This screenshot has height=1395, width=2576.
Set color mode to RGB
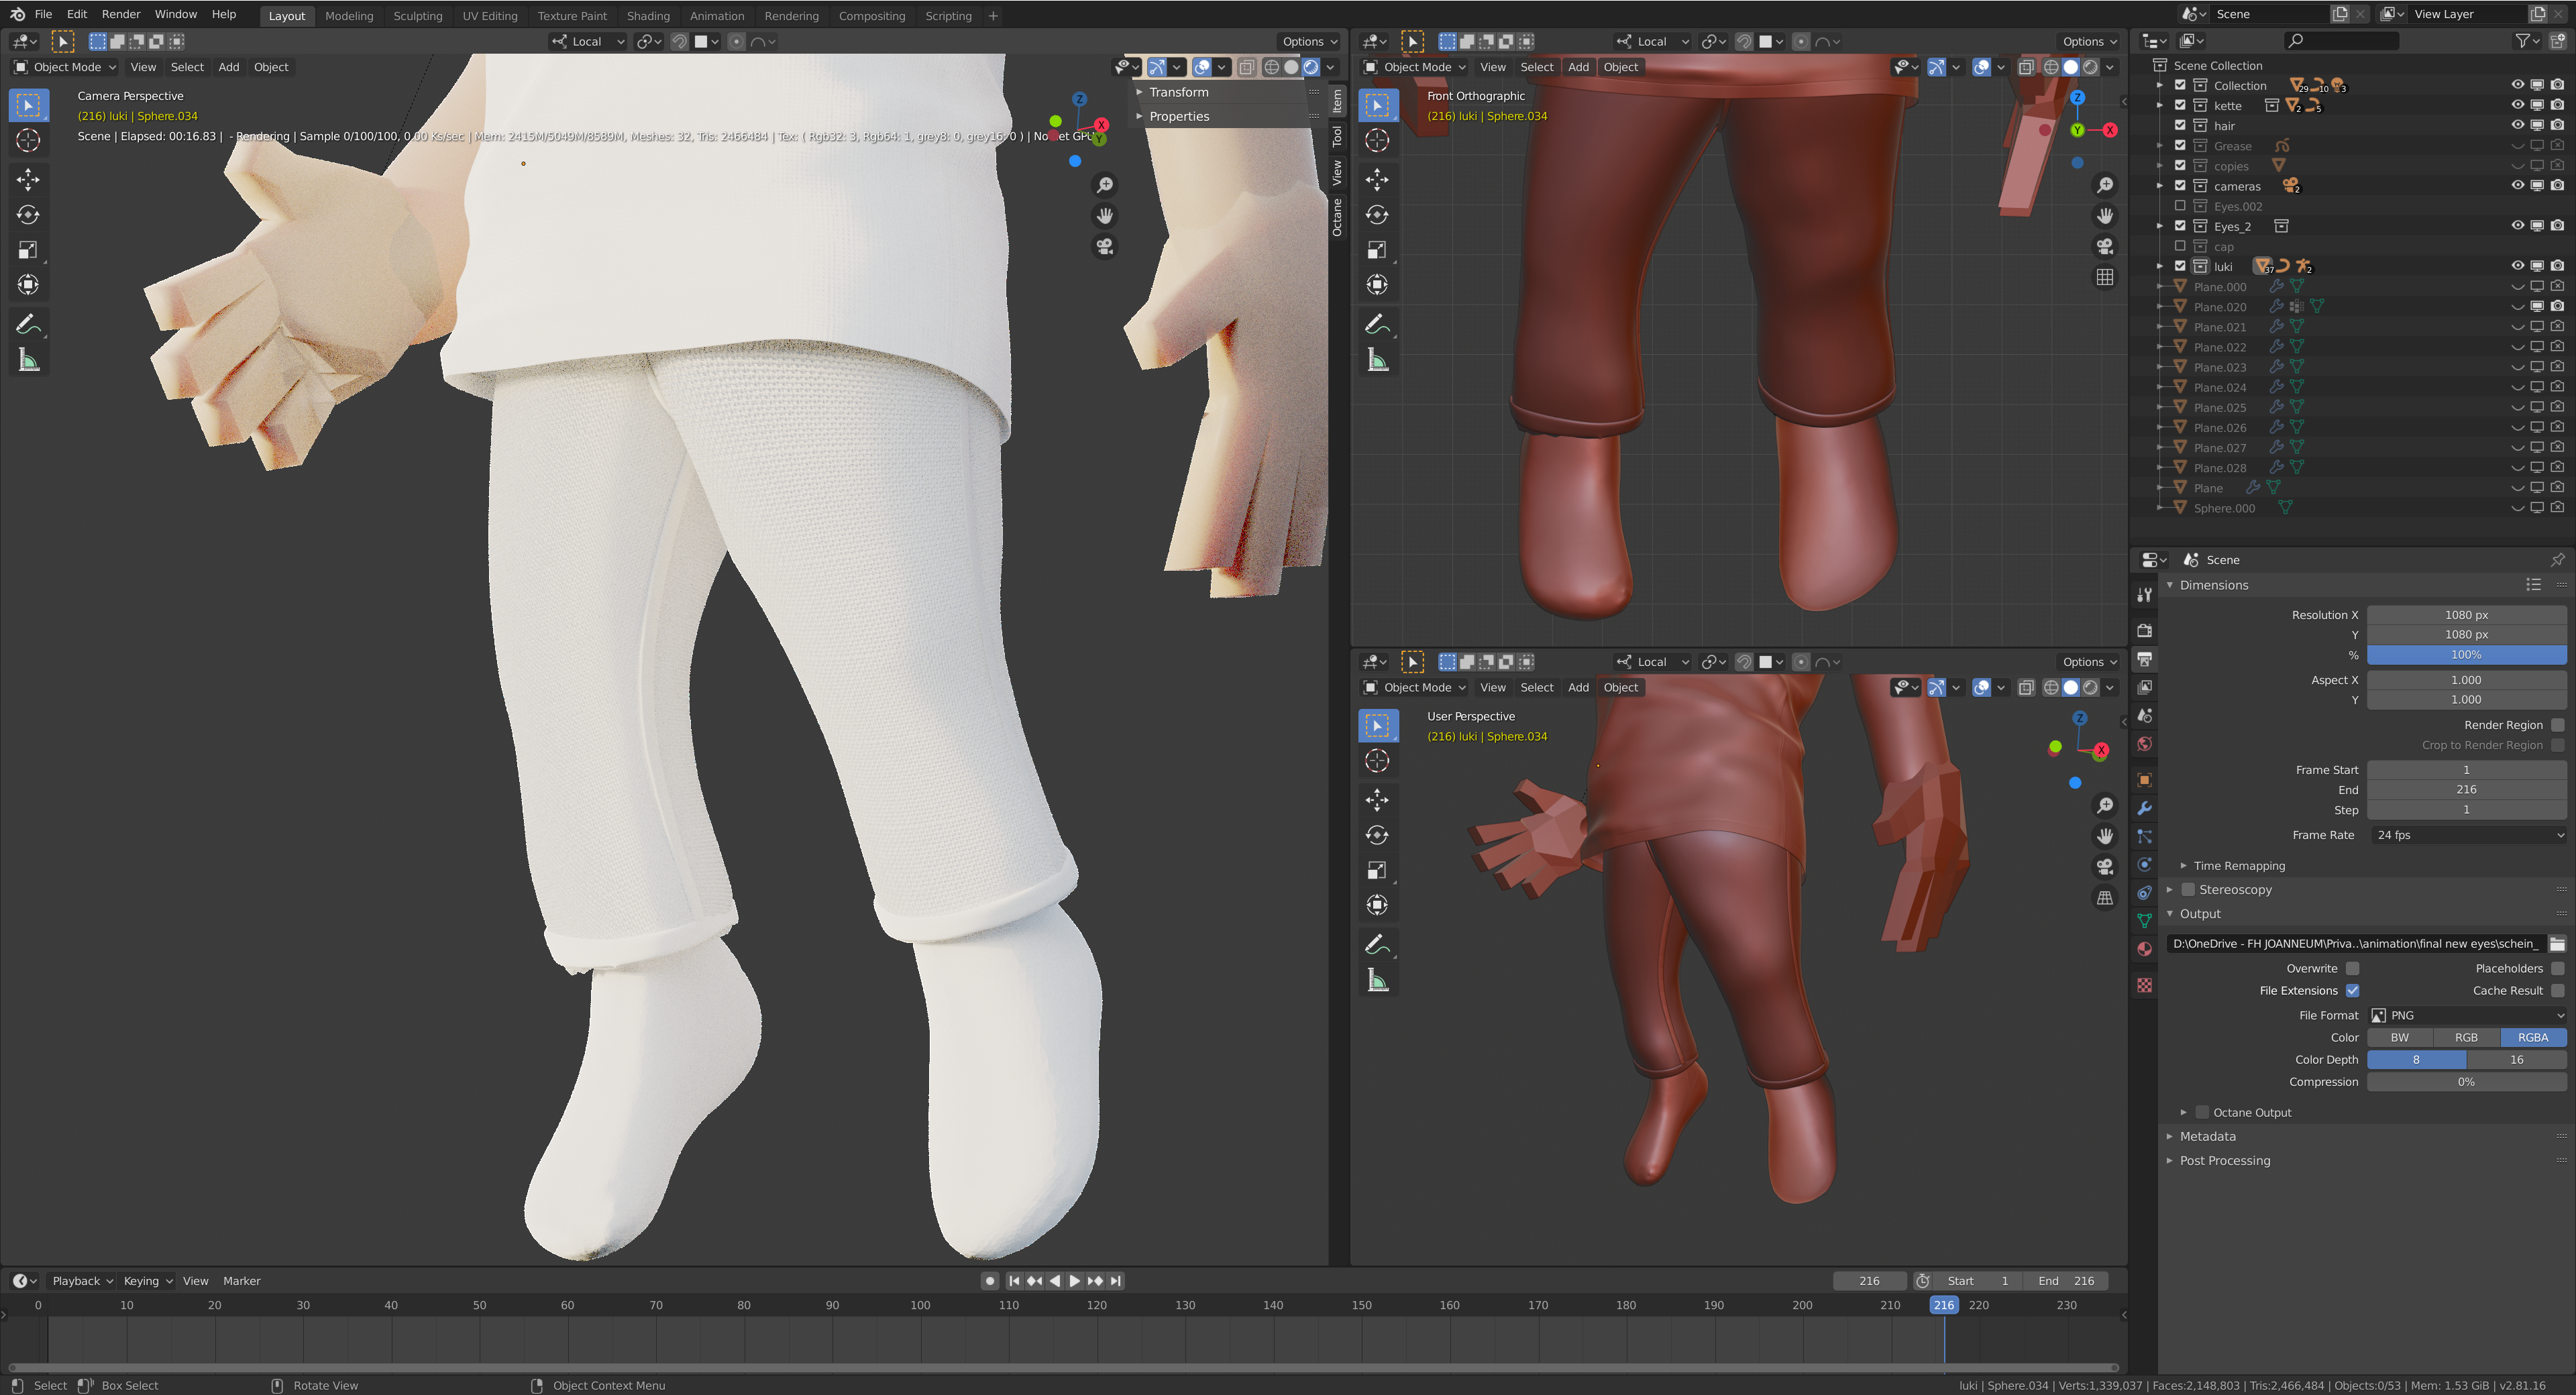point(2466,1037)
